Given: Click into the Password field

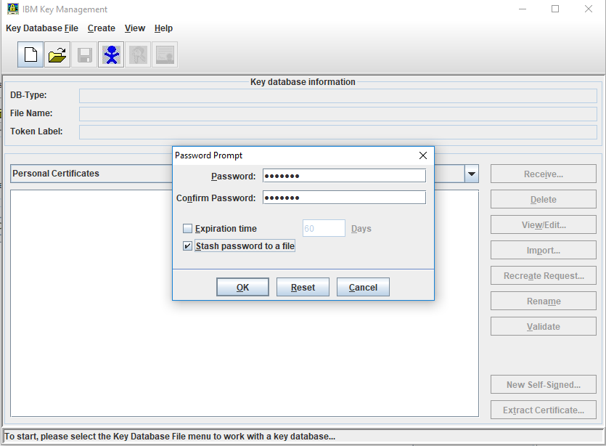Looking at the screenshot, I should 344,176.
